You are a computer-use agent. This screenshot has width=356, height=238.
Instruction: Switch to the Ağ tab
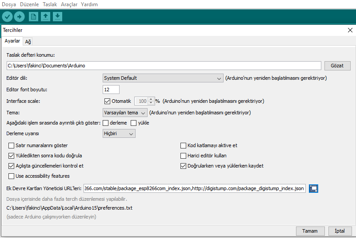coord(28,41)
